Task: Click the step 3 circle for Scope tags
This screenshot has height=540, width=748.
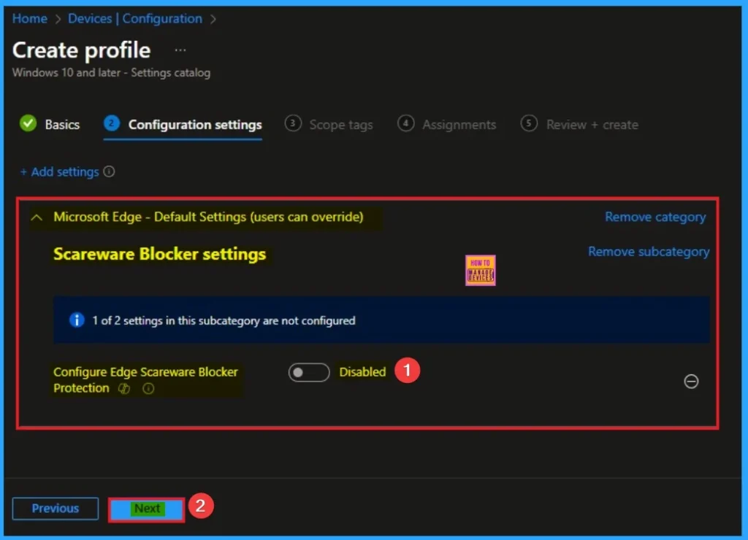Action: point(293,123)
